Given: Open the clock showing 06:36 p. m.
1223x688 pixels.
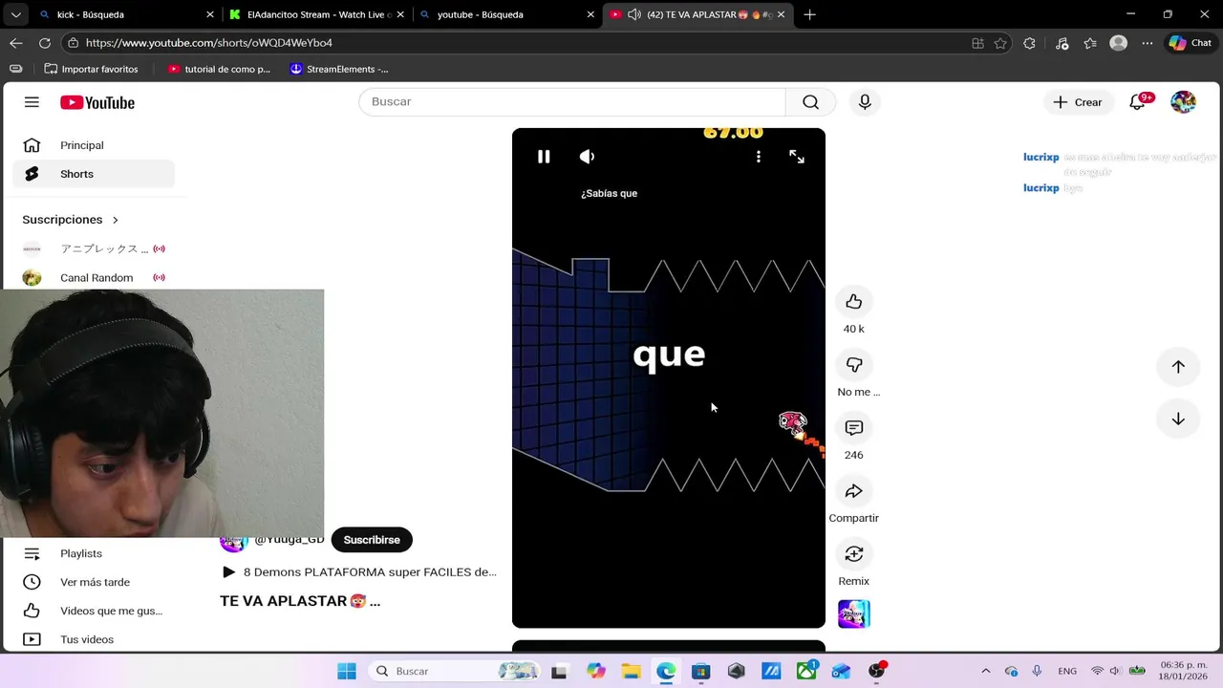Looking at the screenshot, I should tap(1183, 671).
